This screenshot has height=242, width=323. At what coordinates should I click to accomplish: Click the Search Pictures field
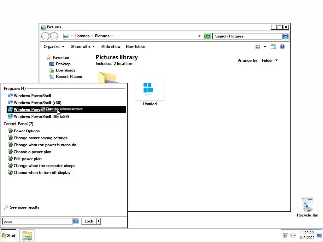[247, 36]
